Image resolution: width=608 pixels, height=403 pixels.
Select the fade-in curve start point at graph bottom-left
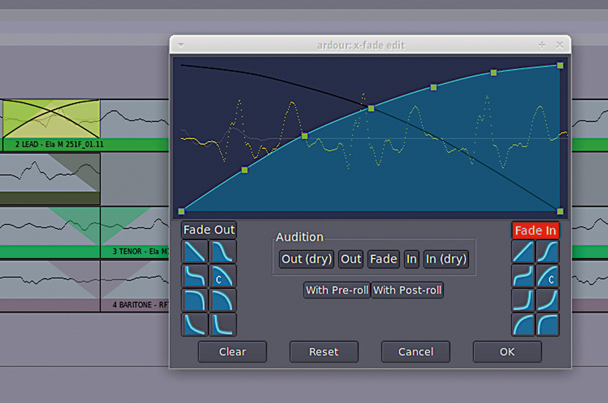point(181,211)
